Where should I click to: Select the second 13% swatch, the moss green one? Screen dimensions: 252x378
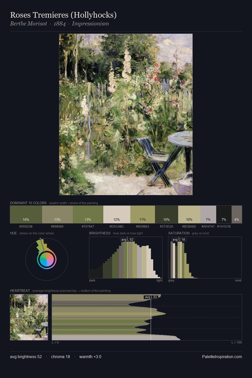tap(88, 214)
